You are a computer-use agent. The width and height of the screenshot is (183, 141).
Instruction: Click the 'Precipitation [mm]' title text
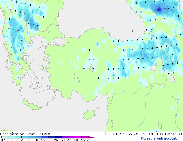pos(19,134)
